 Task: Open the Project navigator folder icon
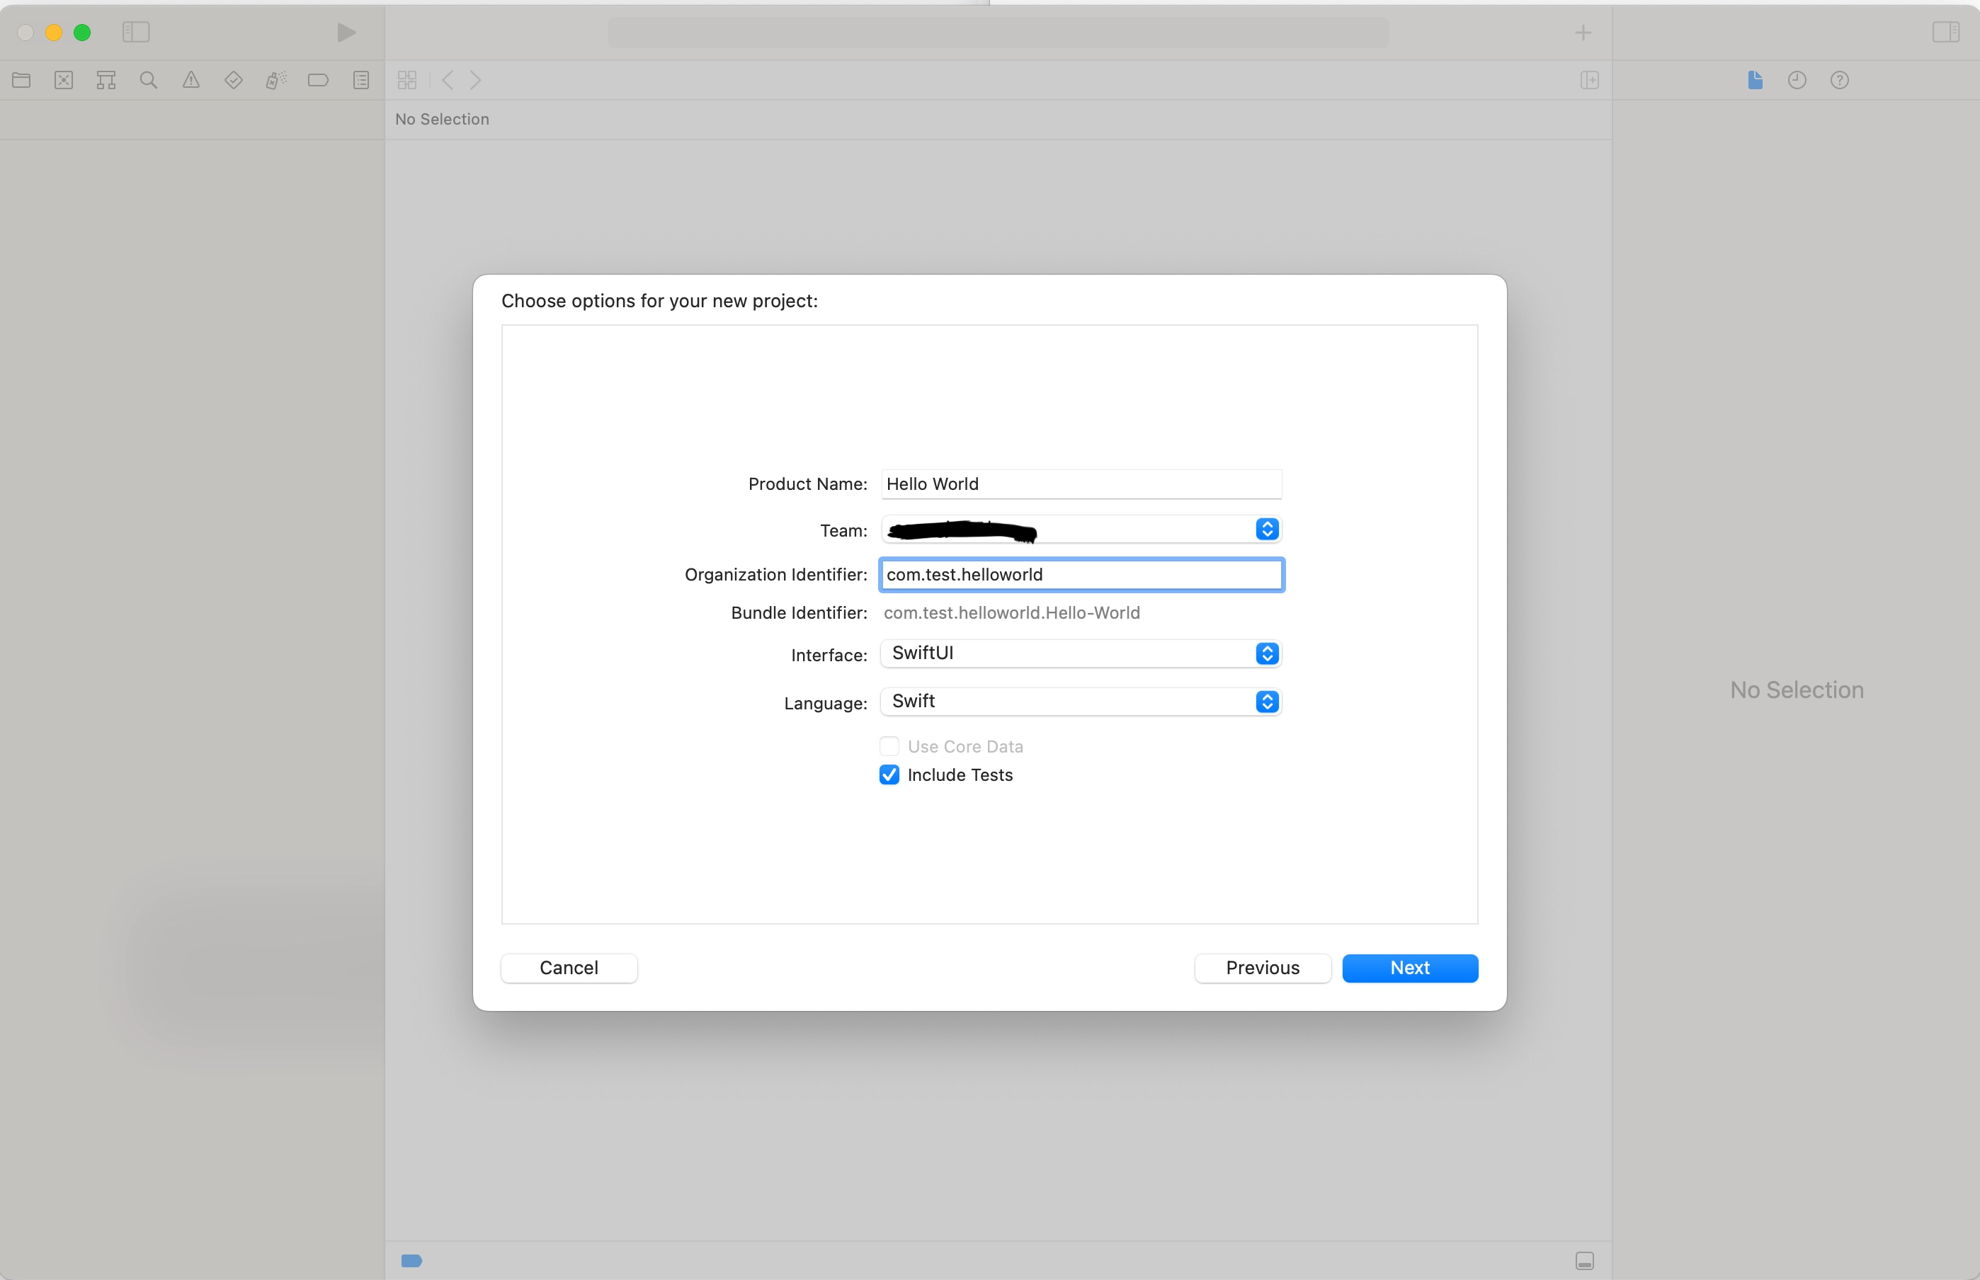22,81
